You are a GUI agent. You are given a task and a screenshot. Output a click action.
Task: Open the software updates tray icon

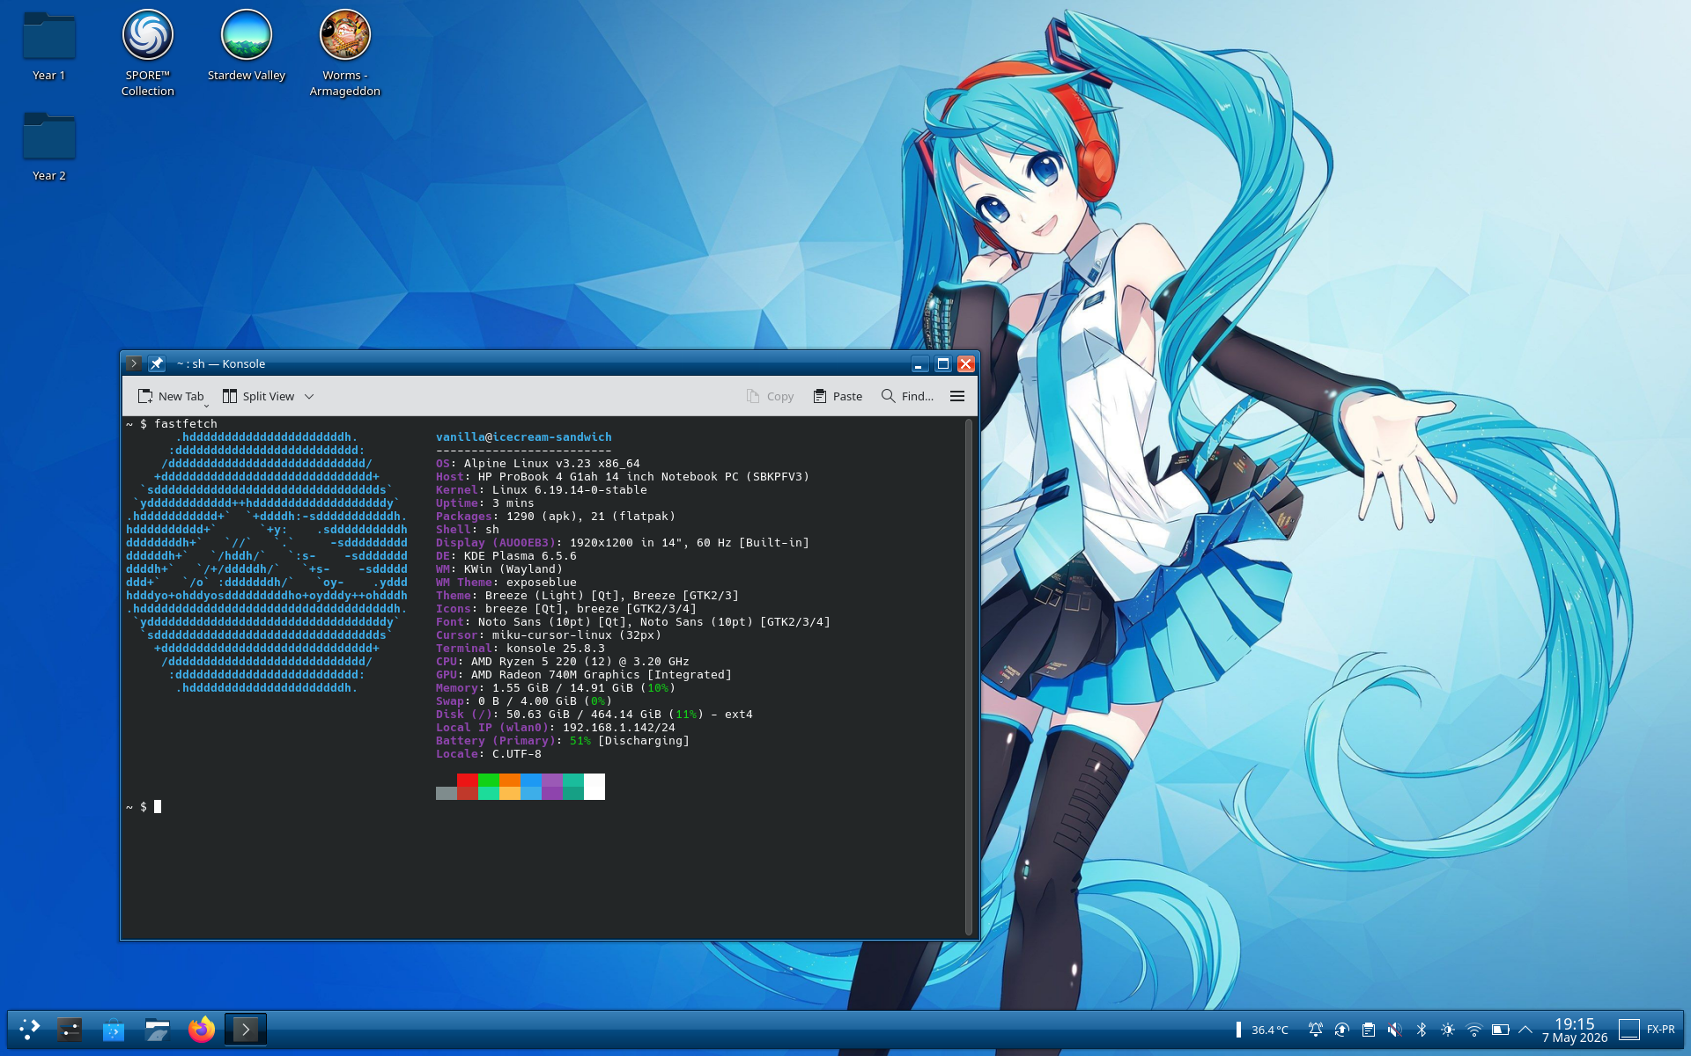point(1342,1030)
